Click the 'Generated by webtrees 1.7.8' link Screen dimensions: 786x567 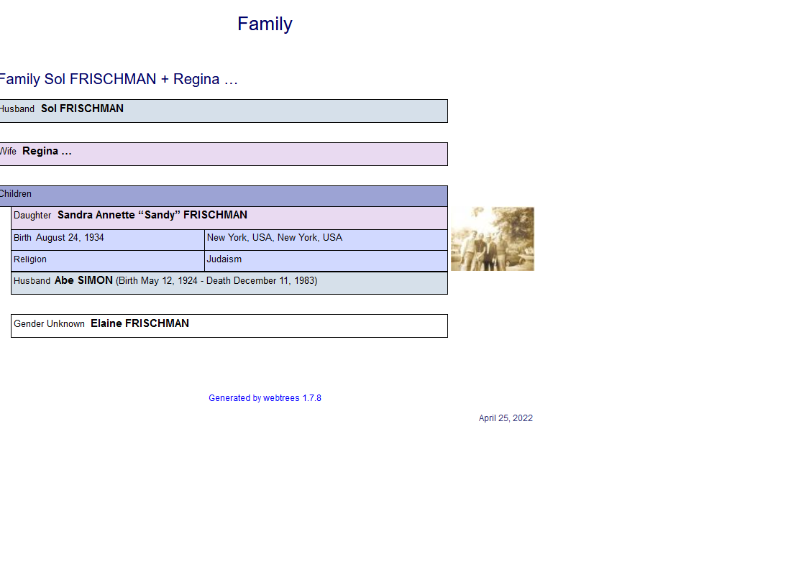click(265, 398)
